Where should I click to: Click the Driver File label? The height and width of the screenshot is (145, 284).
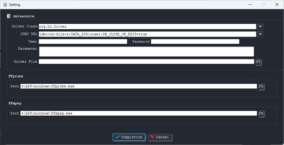[x=26, y=61]
